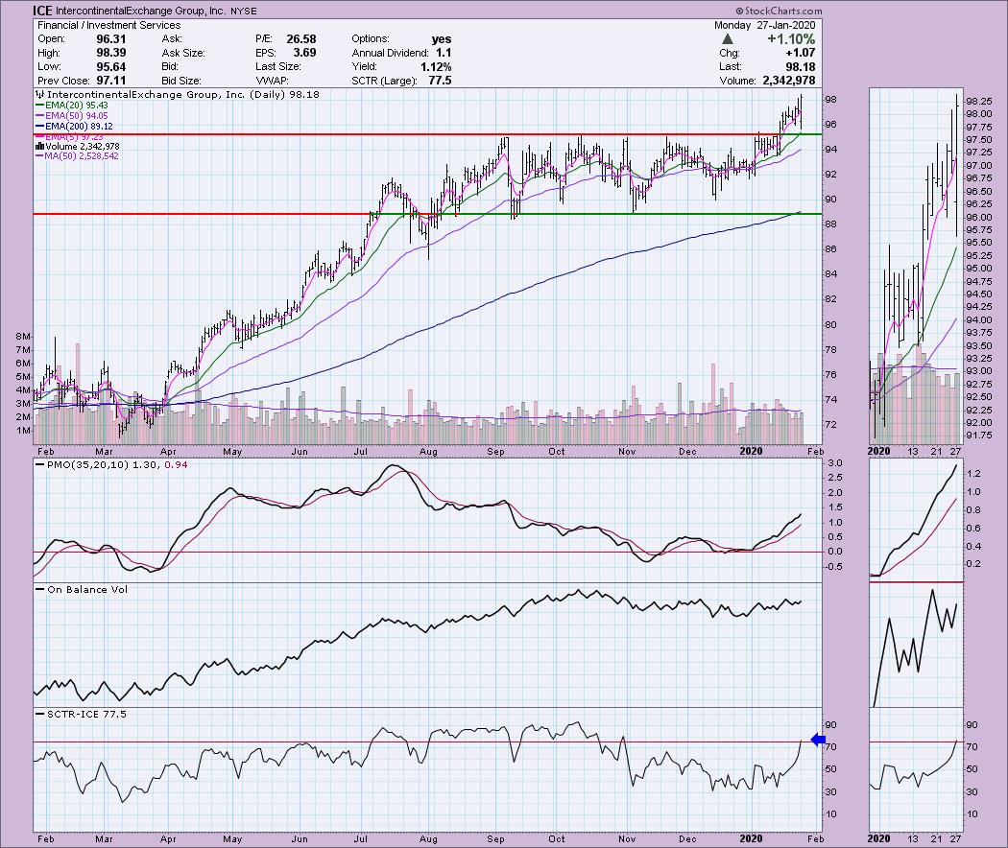This screenshot has width=1008, height=848.
Task: Click the green up-triangle change indicator
Action: click(727, 40)
